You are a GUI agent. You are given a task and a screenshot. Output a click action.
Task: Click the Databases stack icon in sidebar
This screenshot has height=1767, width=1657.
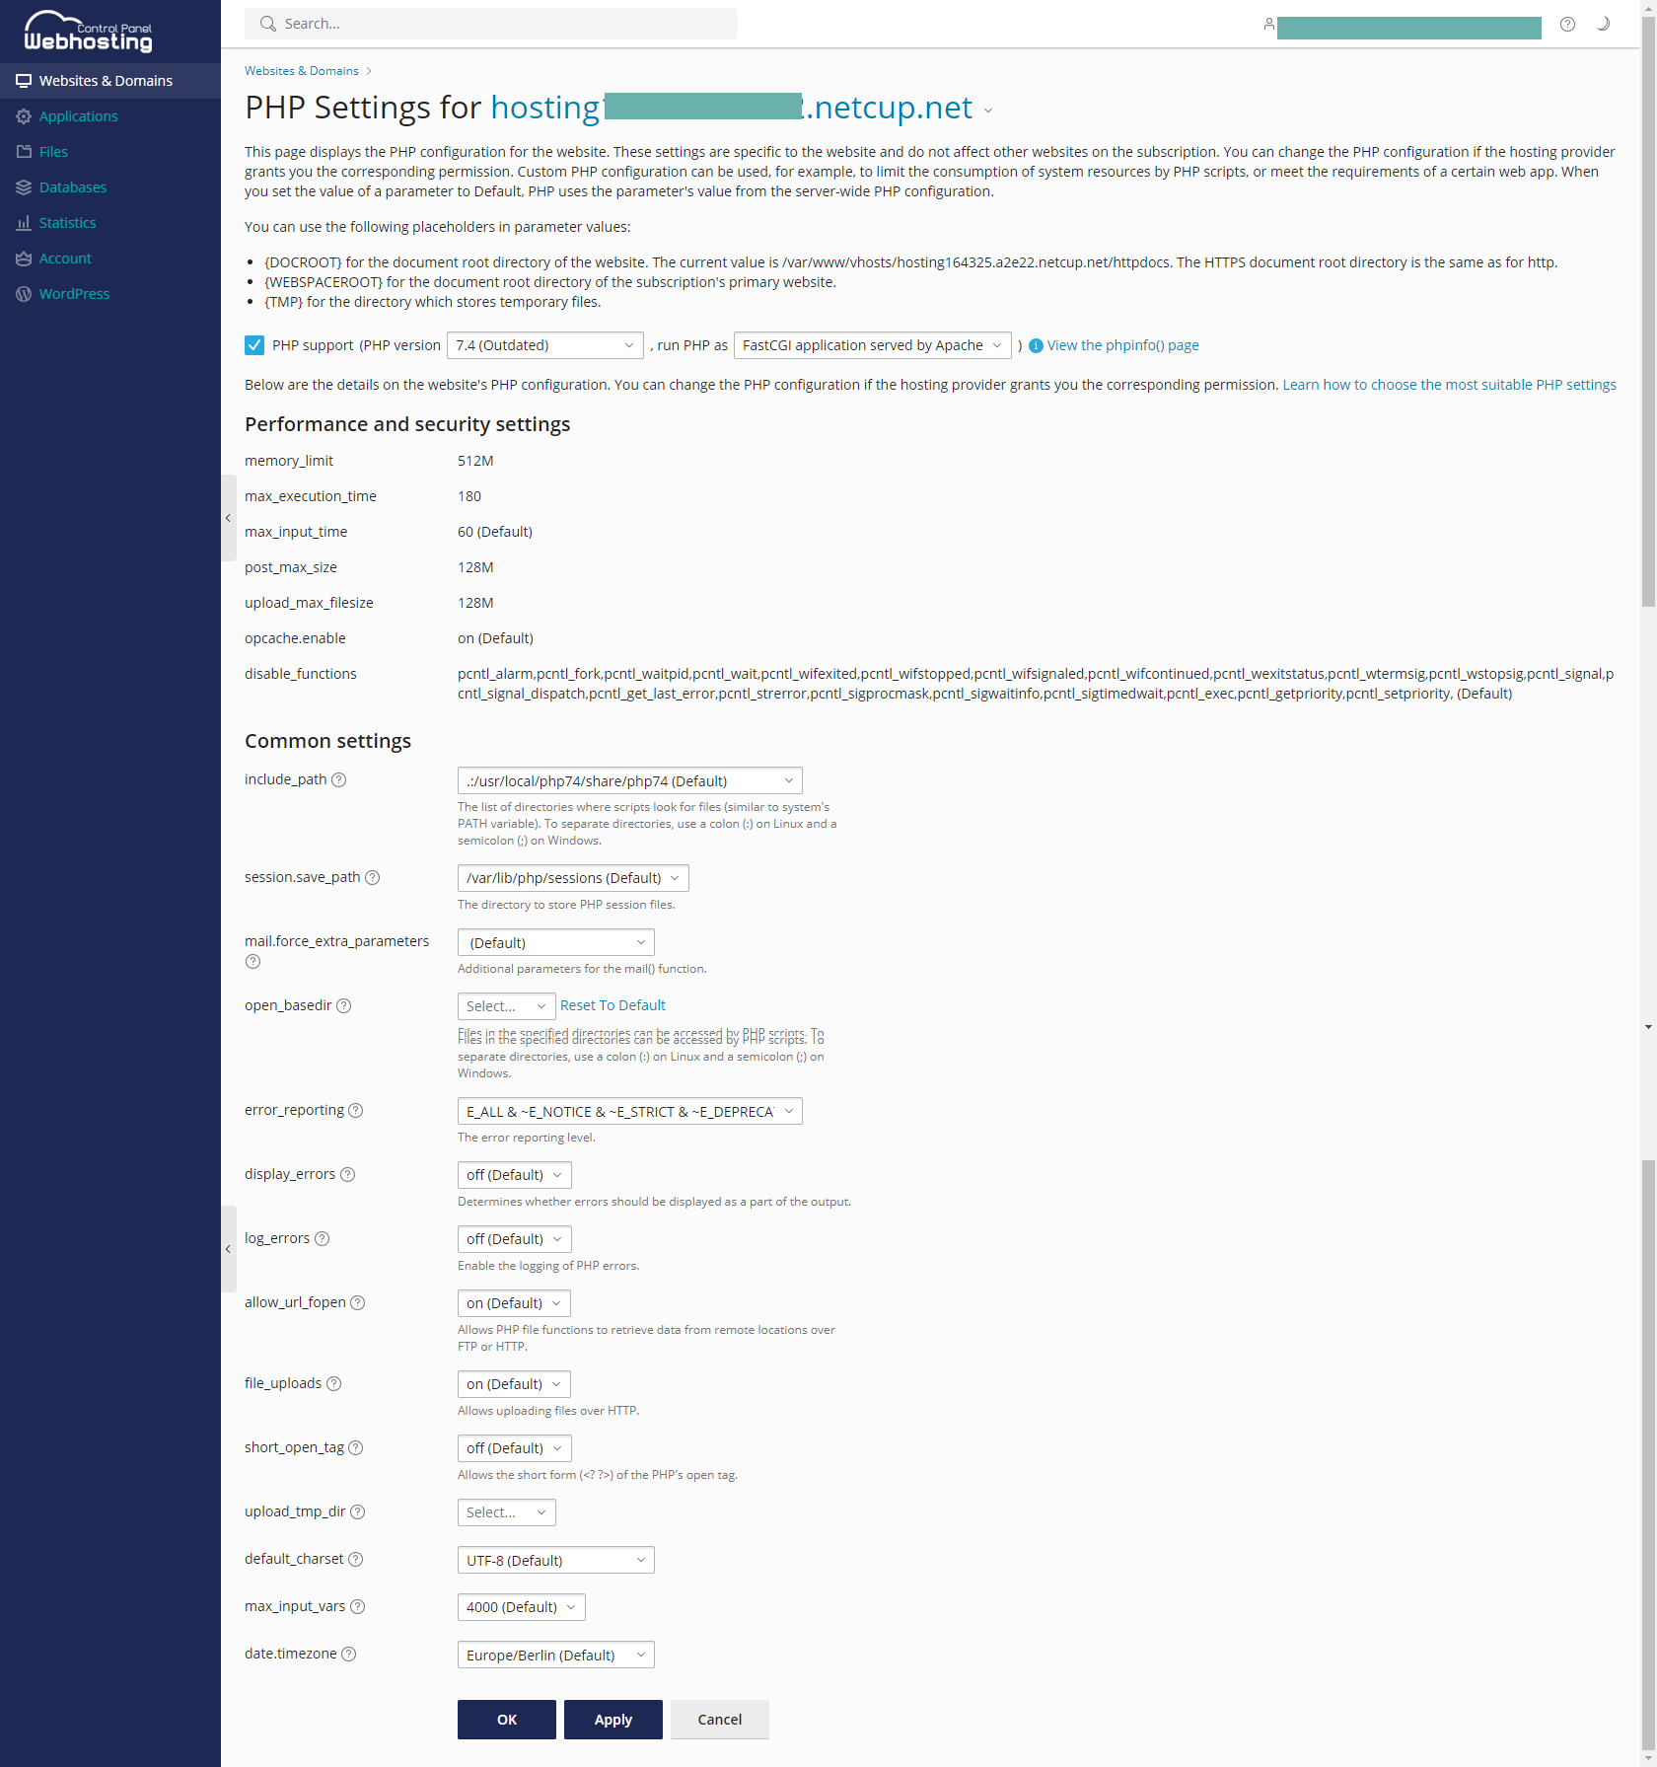point(24,187)
